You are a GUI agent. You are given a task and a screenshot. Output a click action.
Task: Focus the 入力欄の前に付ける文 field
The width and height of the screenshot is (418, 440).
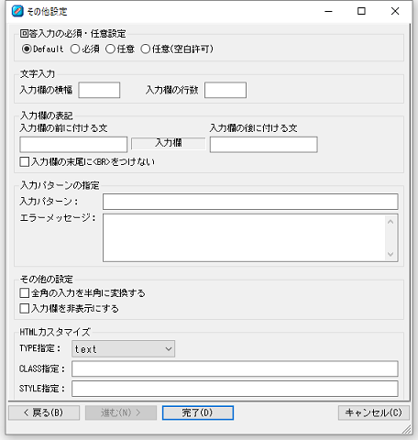click(x=73, y=145)
